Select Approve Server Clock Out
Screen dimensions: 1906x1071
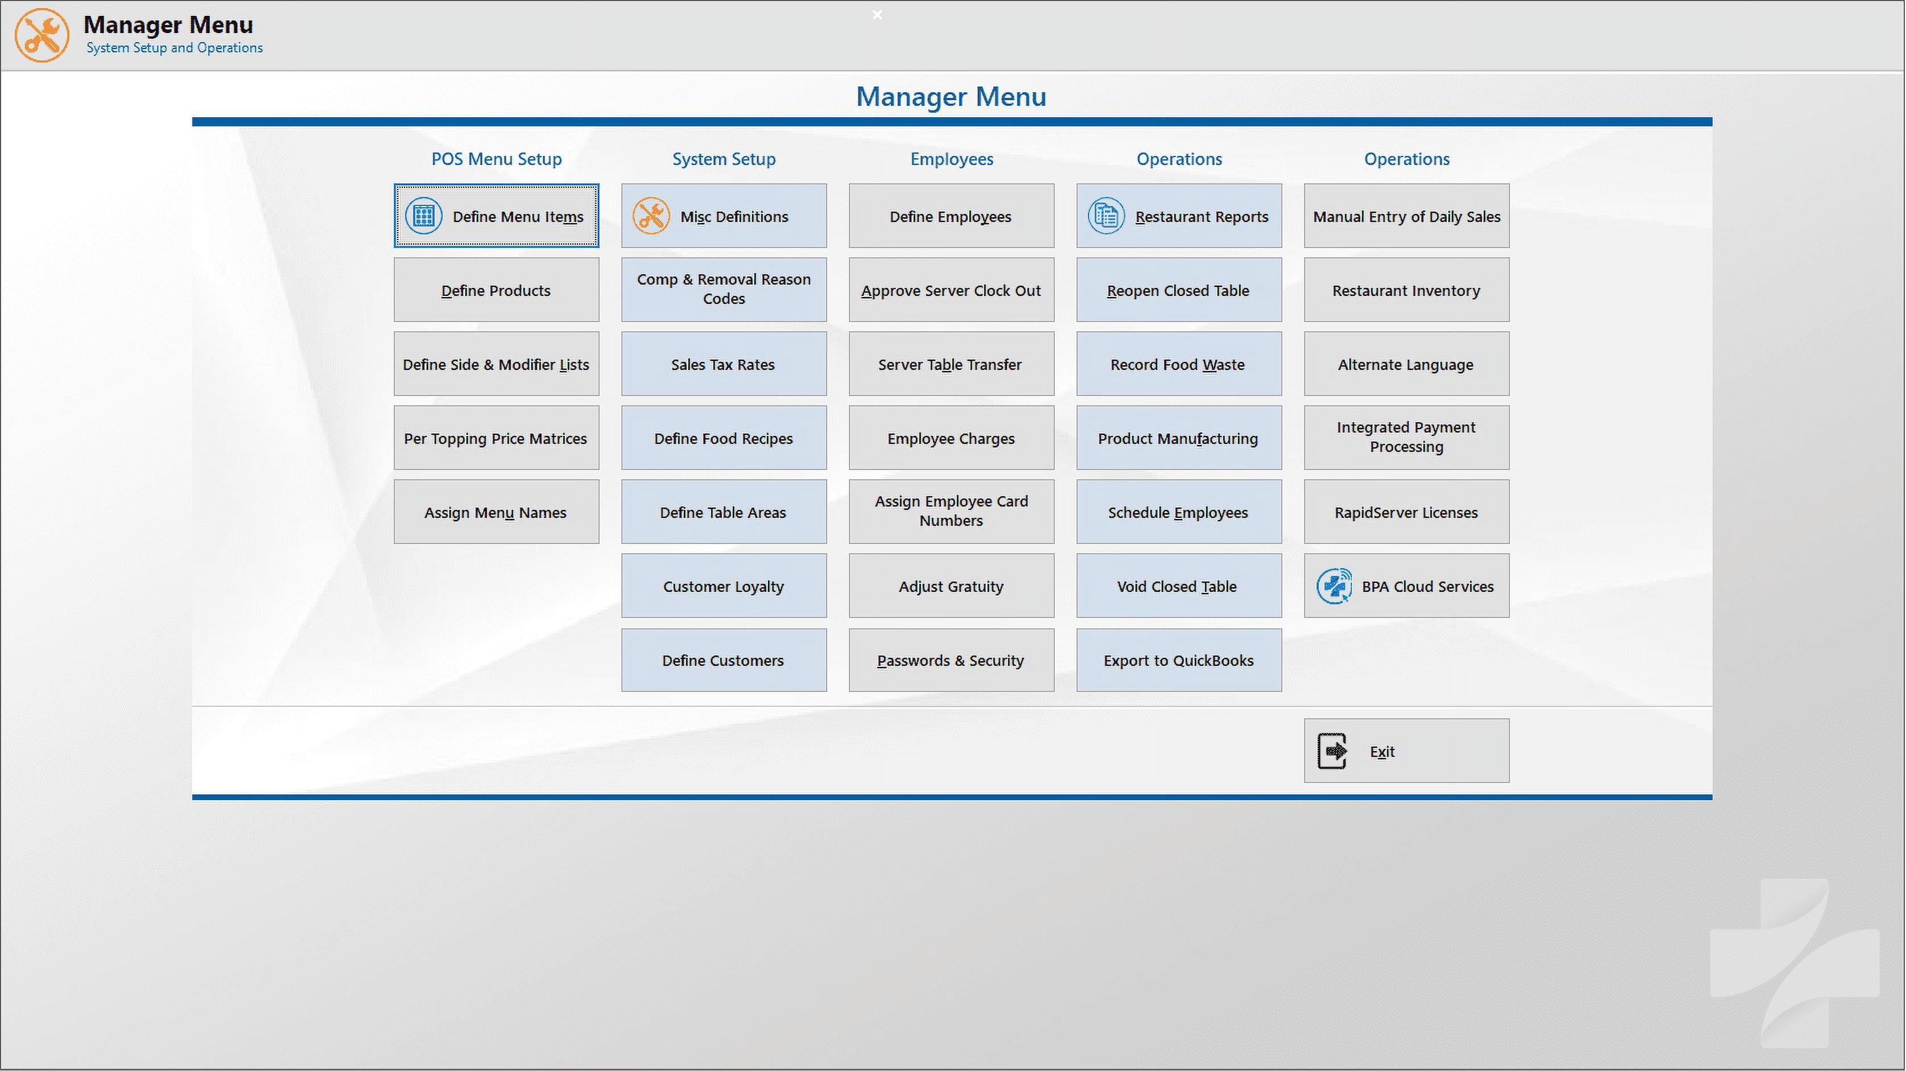[951, 290]
